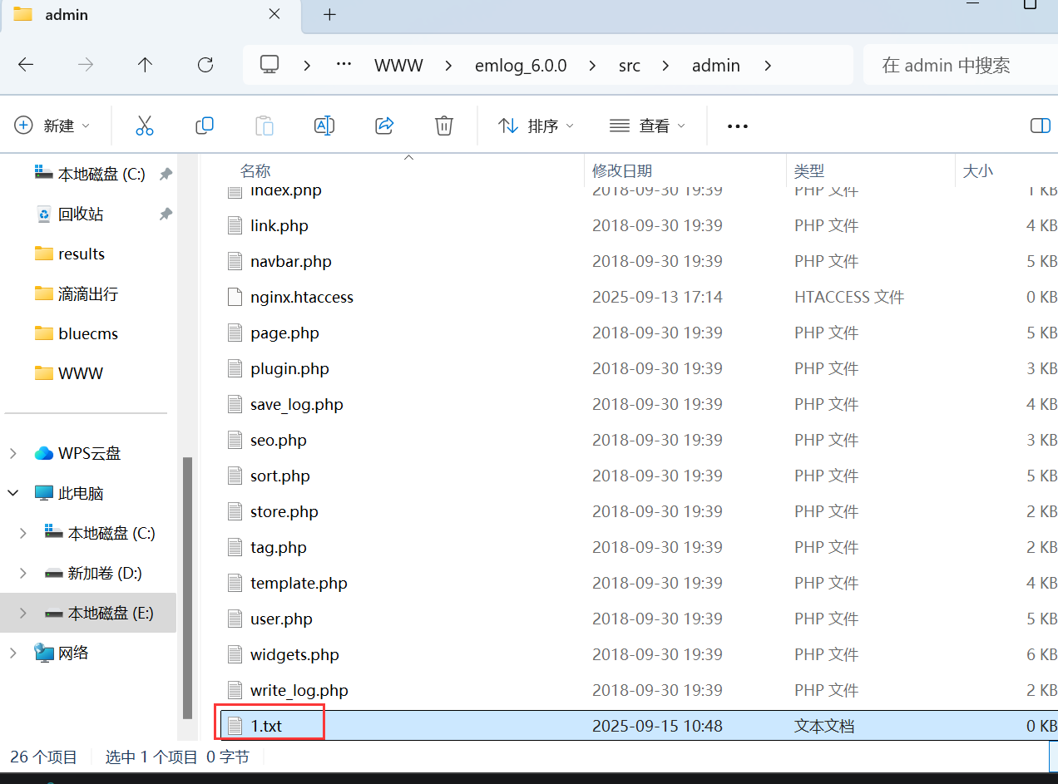The image size is (1058, 784).
Task: Refresh the current folder view
Action: (205, 65)
